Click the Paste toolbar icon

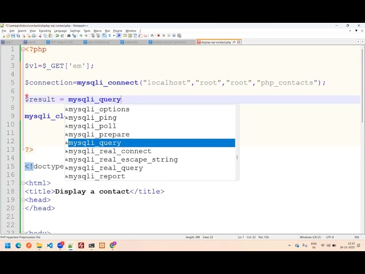(51, 35)
